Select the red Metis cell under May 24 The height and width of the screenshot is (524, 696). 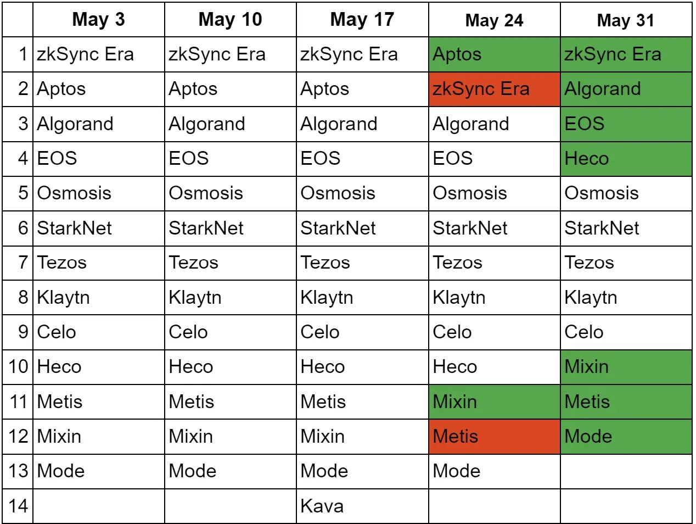[x=494, y=437]
